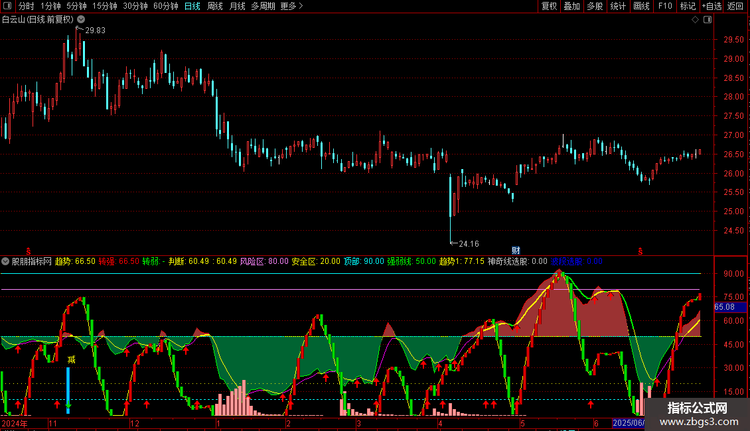Select the 日线 daily tab
The height and width of the screenshot is (431, 750).
[192, 6]
